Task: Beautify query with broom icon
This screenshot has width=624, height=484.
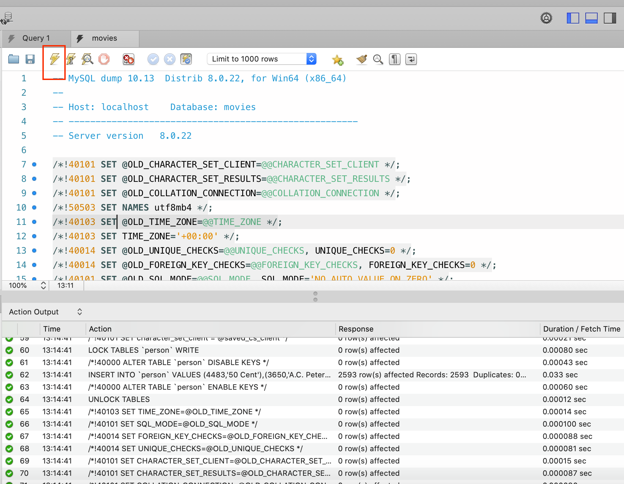Action: [x=362, y=59]
